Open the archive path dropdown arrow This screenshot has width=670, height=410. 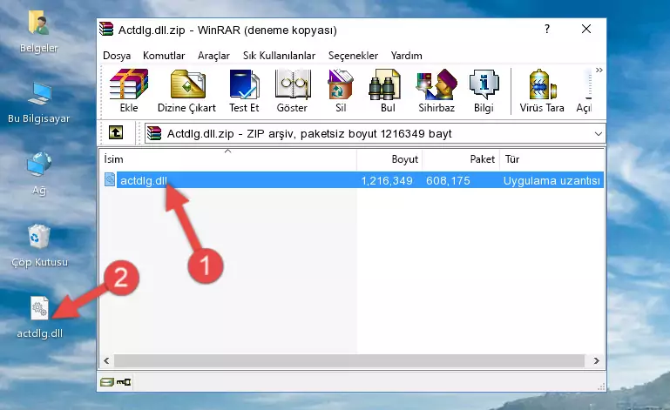coord(599,134)
